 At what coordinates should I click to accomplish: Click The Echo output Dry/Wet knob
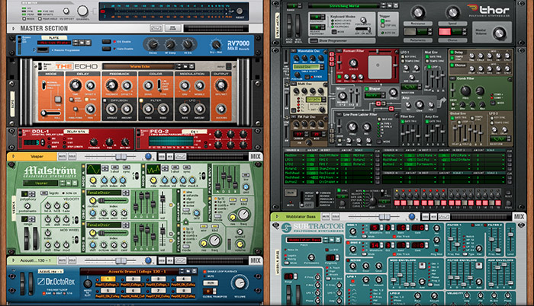220,85
